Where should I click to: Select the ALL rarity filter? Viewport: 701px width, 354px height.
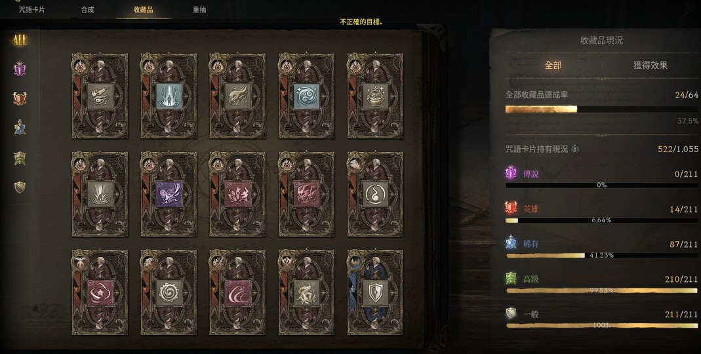pyautogui.click(x=20, y=40)
